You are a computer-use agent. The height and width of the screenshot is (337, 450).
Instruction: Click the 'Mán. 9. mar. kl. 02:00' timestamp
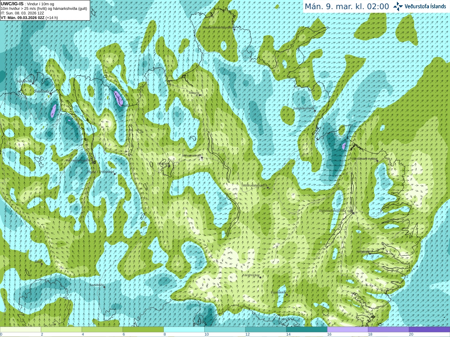(x=347, y=7)
